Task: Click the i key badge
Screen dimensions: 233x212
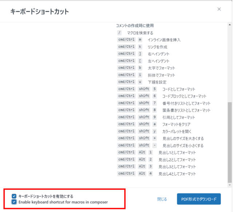Action: pos(140,75)
